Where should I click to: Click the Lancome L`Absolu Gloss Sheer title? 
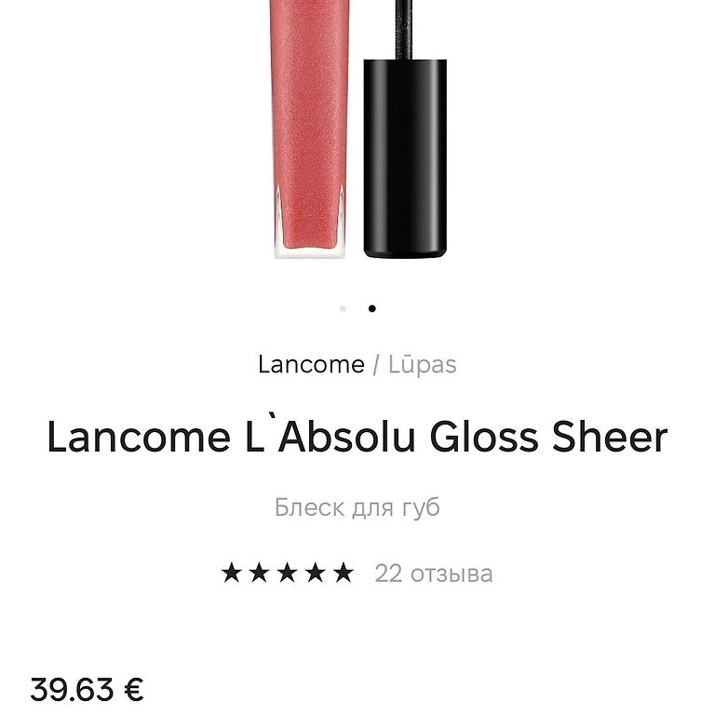(357, 437)
